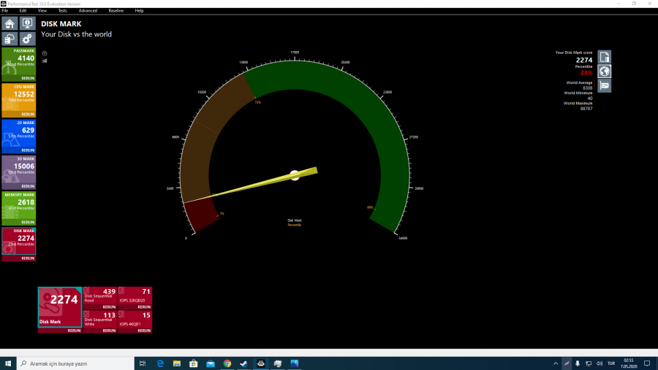658x370 pixels.
Task: Click the small help question-mark icon
Action: [x=45, y=53]
